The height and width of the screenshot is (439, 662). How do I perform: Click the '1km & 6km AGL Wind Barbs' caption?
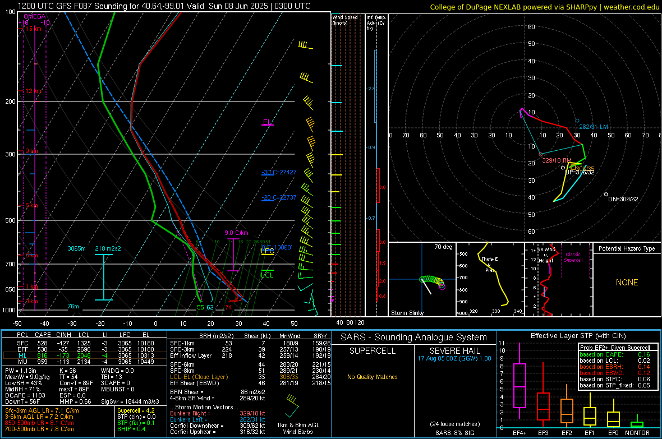[x=298, y=428]
